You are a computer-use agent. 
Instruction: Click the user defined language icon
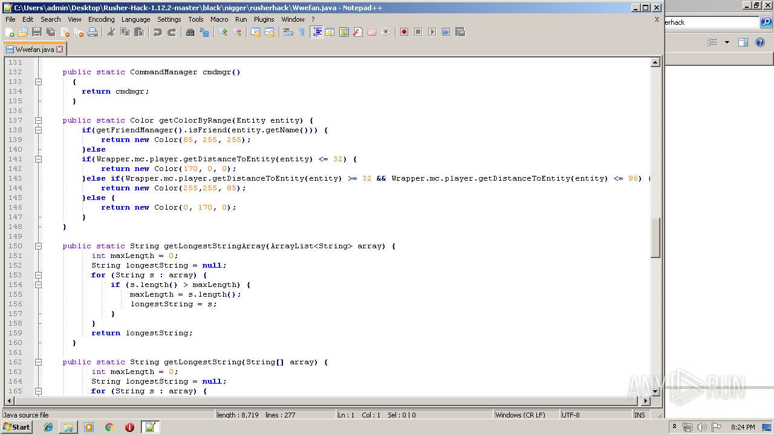point(330,32)
